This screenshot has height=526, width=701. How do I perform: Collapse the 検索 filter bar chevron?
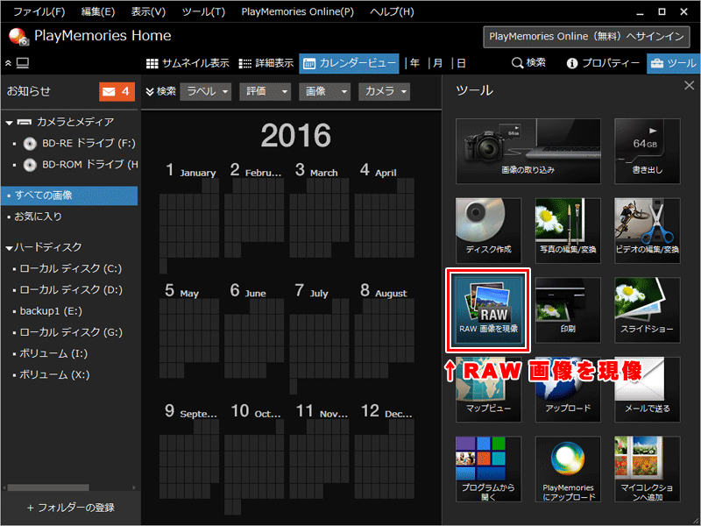click(x=150, y=92)
